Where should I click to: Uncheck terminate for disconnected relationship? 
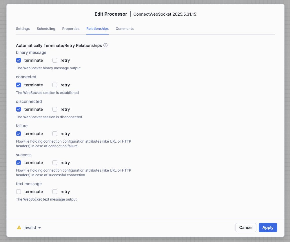point(19,109)
